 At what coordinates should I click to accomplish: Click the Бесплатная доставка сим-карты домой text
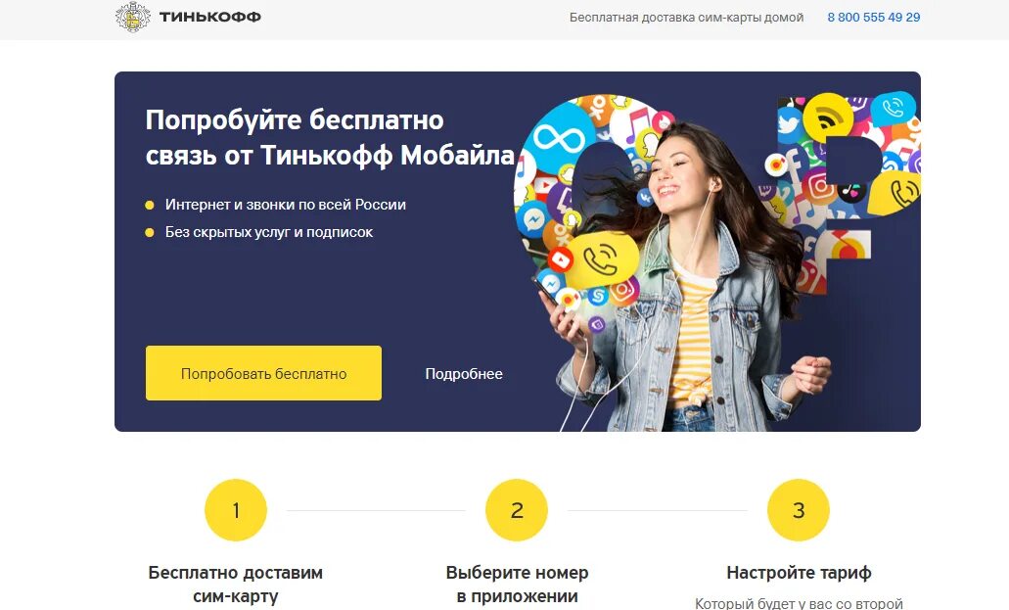tap(686, 18)
